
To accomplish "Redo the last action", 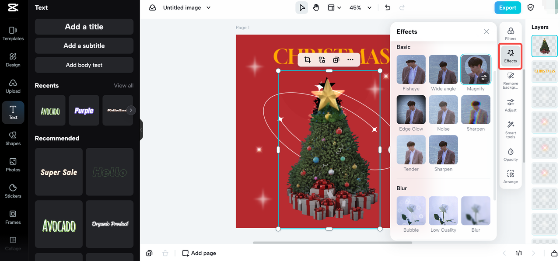I will (x=402, y=7).
